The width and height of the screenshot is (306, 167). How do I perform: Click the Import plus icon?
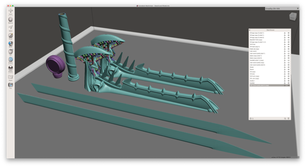tap(10, 10)
